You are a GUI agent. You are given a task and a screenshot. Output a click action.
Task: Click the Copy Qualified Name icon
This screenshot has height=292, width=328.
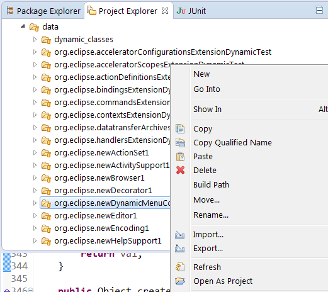click(x=180, y=143)
